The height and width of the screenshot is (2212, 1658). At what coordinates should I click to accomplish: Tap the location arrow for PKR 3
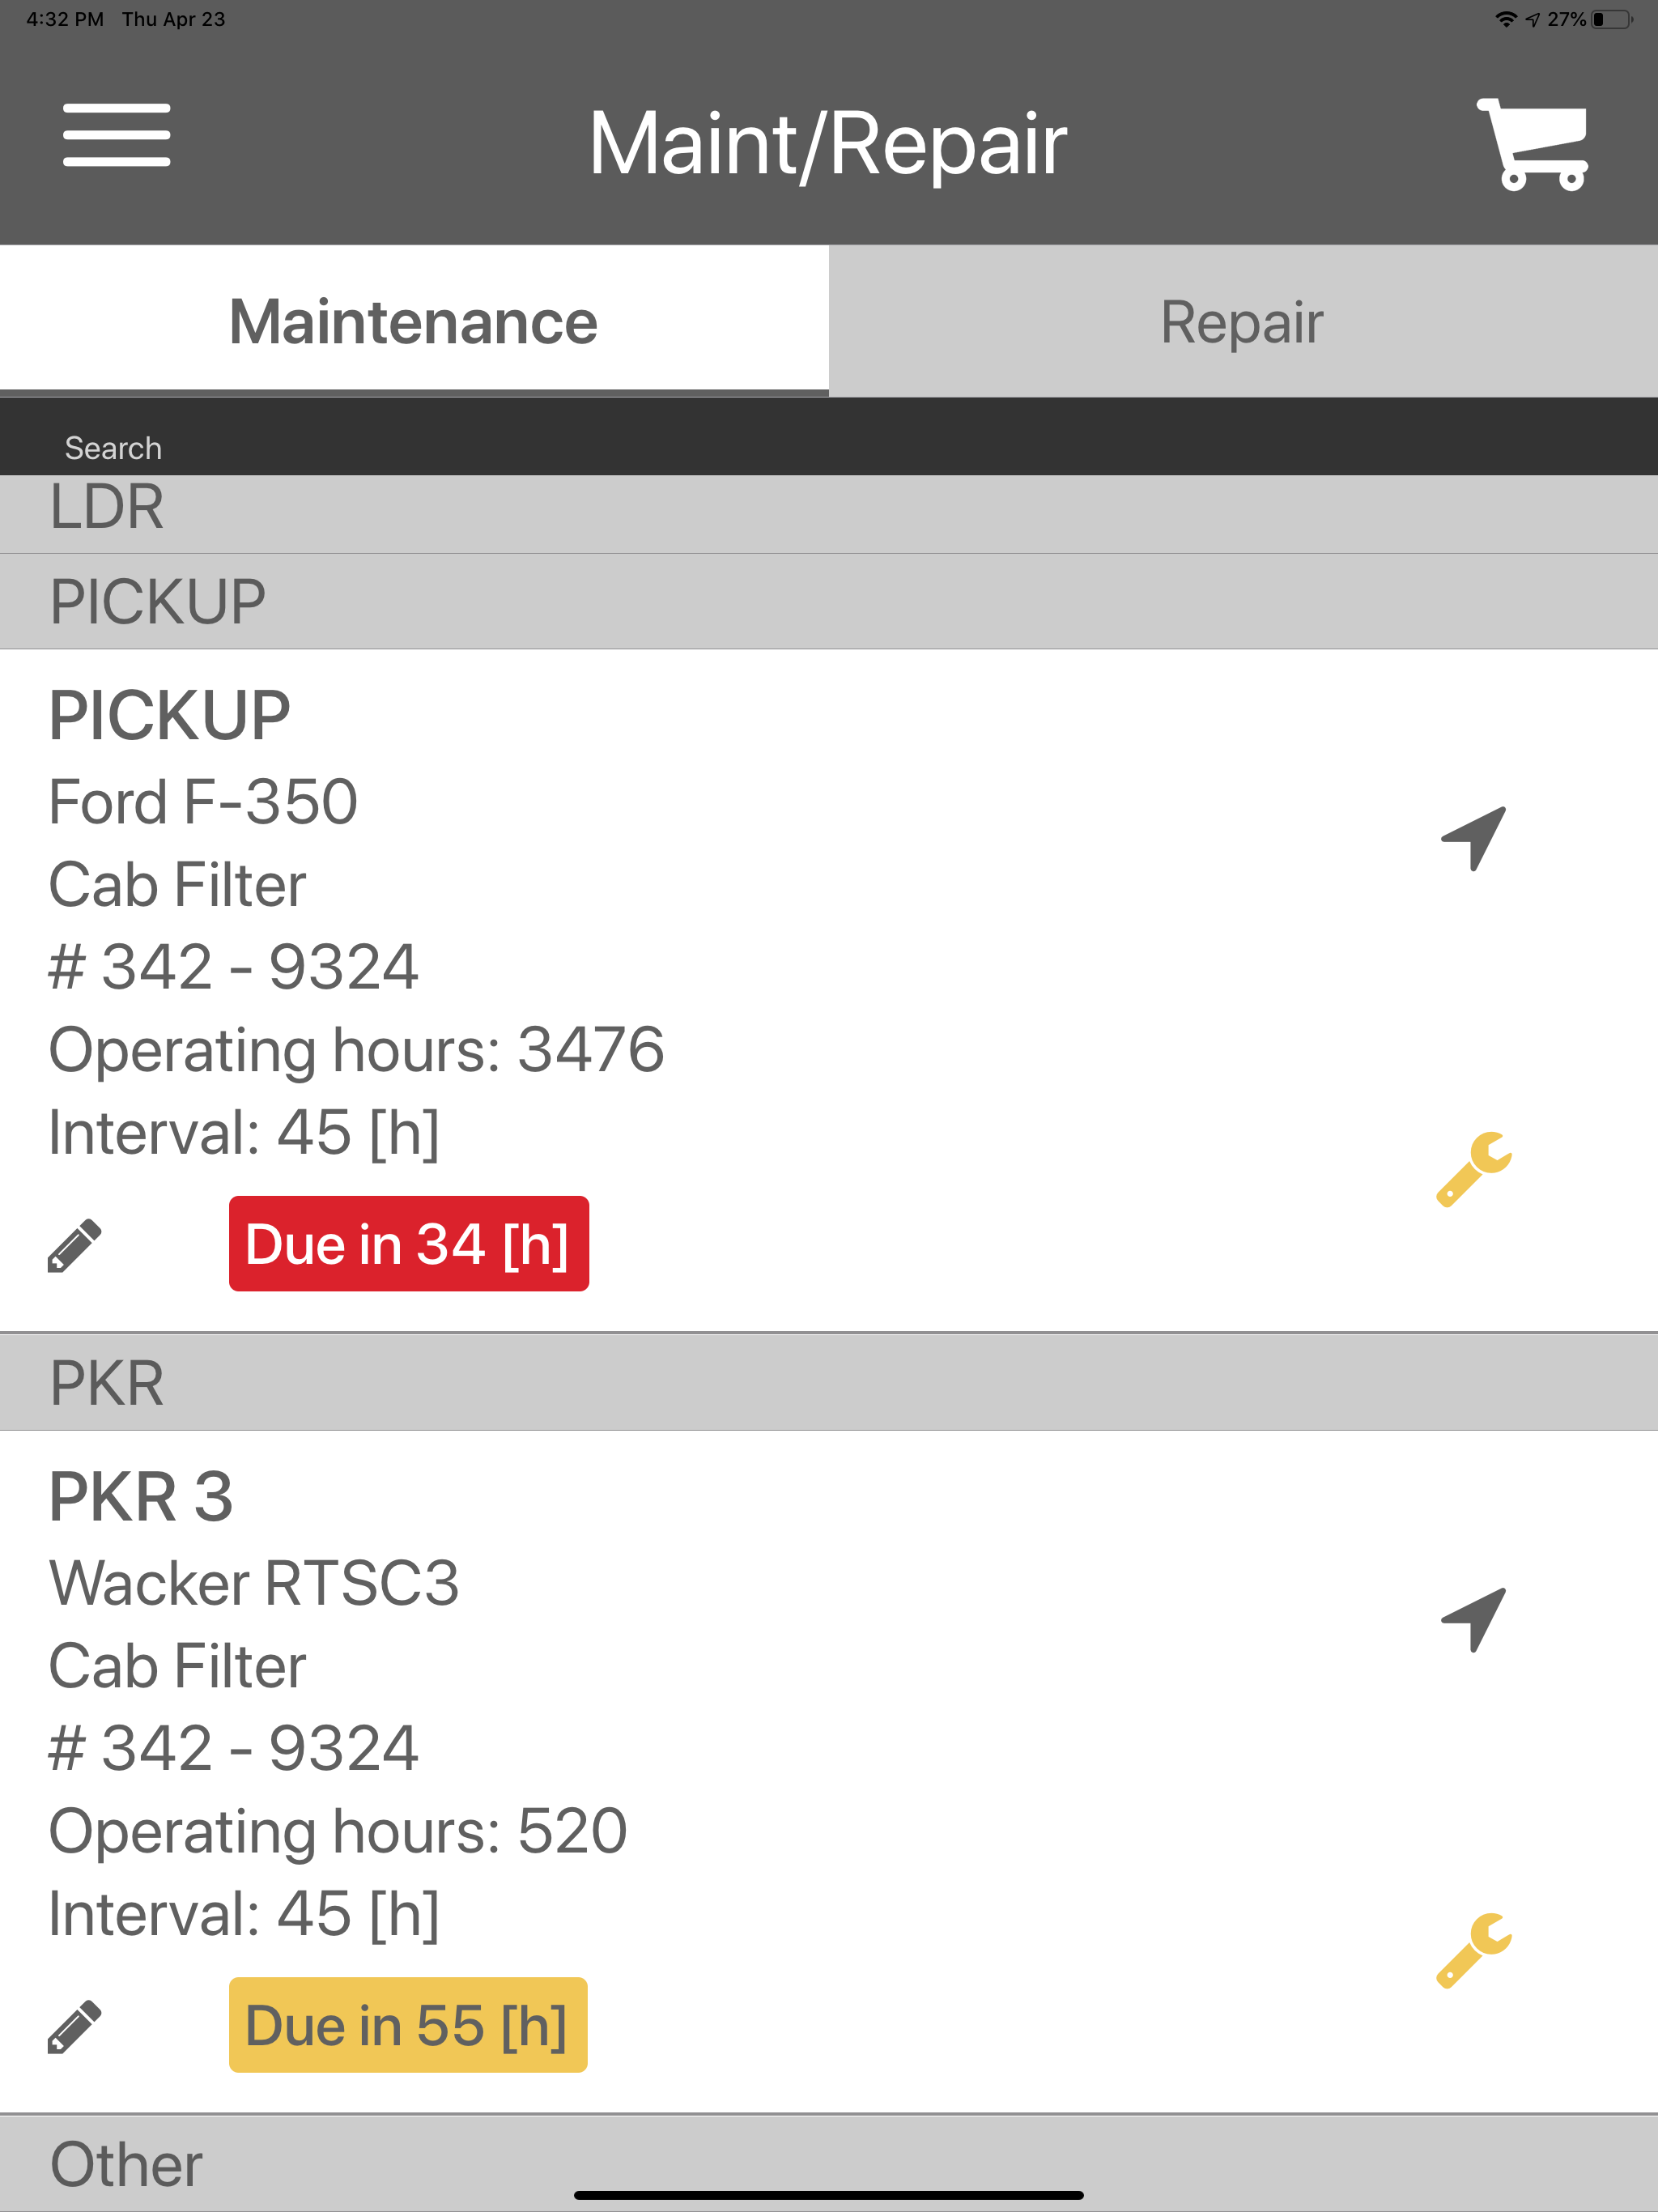tap(1474, 1619)
